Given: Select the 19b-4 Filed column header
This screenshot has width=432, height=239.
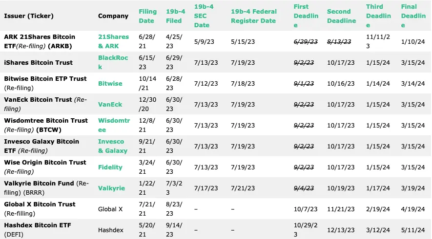Looking at the screenshot, I should coord(176,16).
